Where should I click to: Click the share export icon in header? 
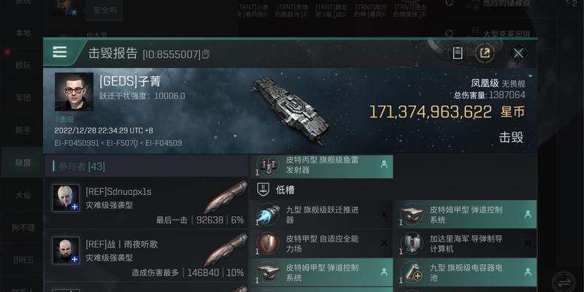(485, 53)
